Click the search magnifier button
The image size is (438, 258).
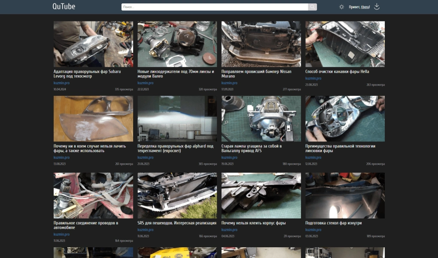(x=312, y=7)
